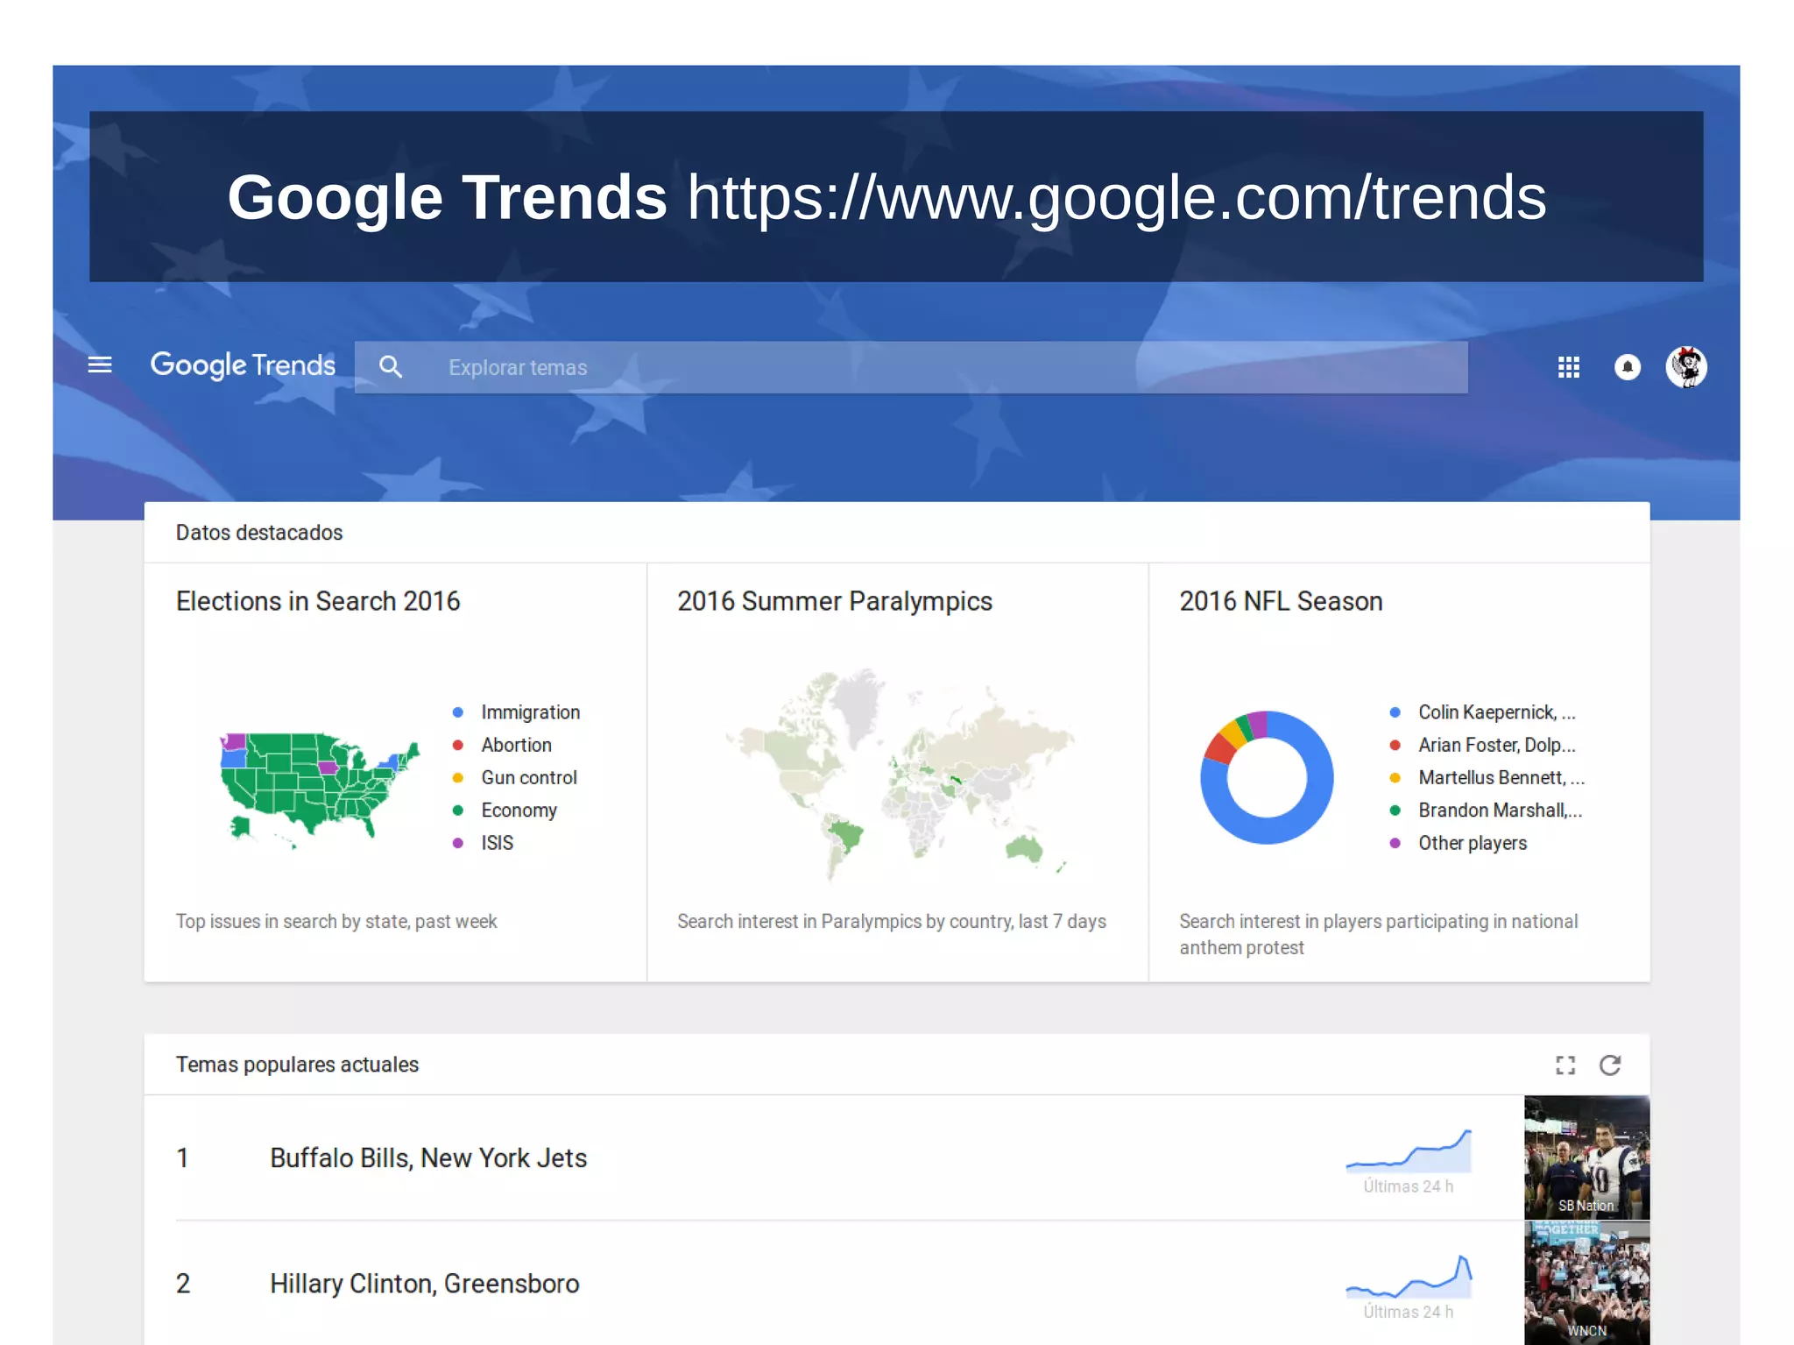Expand trending topics to fullscreen
The width and height of the screenshot is (1794, 1345).
(x=1565, y=1065)
